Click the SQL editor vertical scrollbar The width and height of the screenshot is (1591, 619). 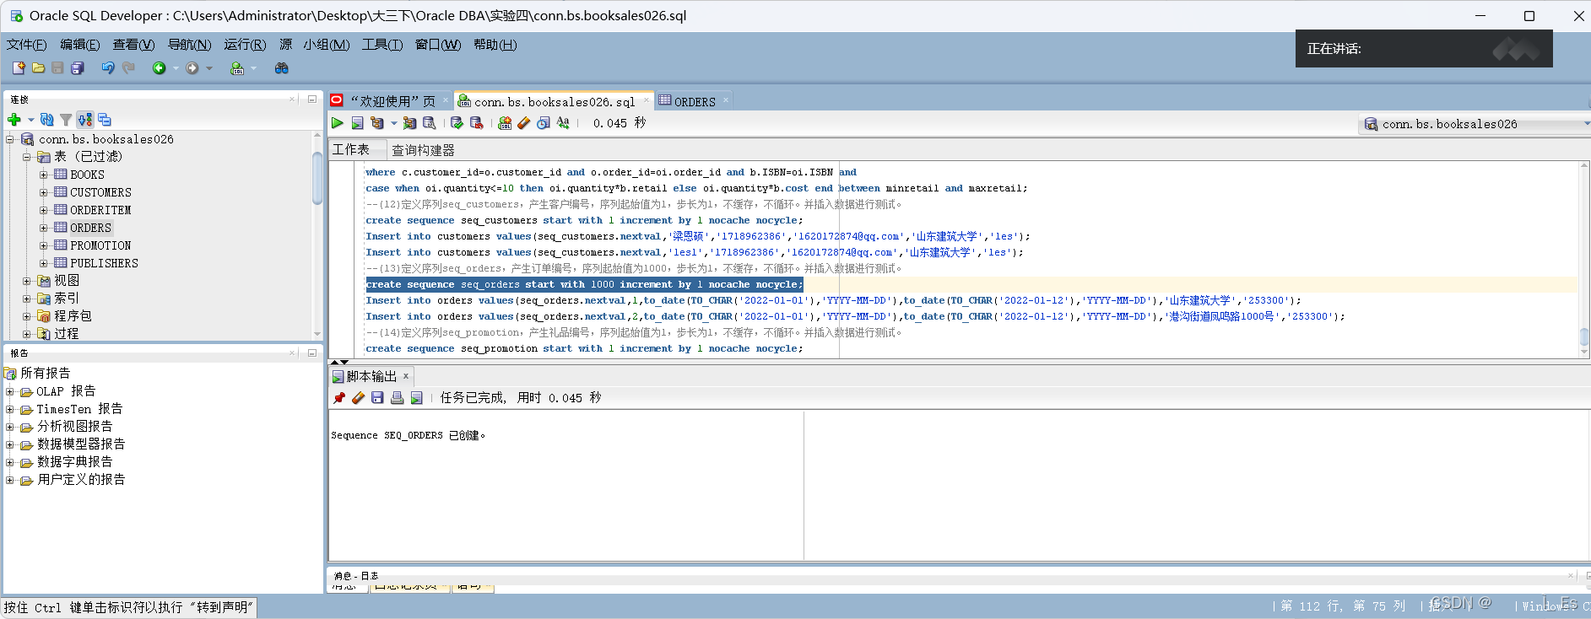(1584, 338)
